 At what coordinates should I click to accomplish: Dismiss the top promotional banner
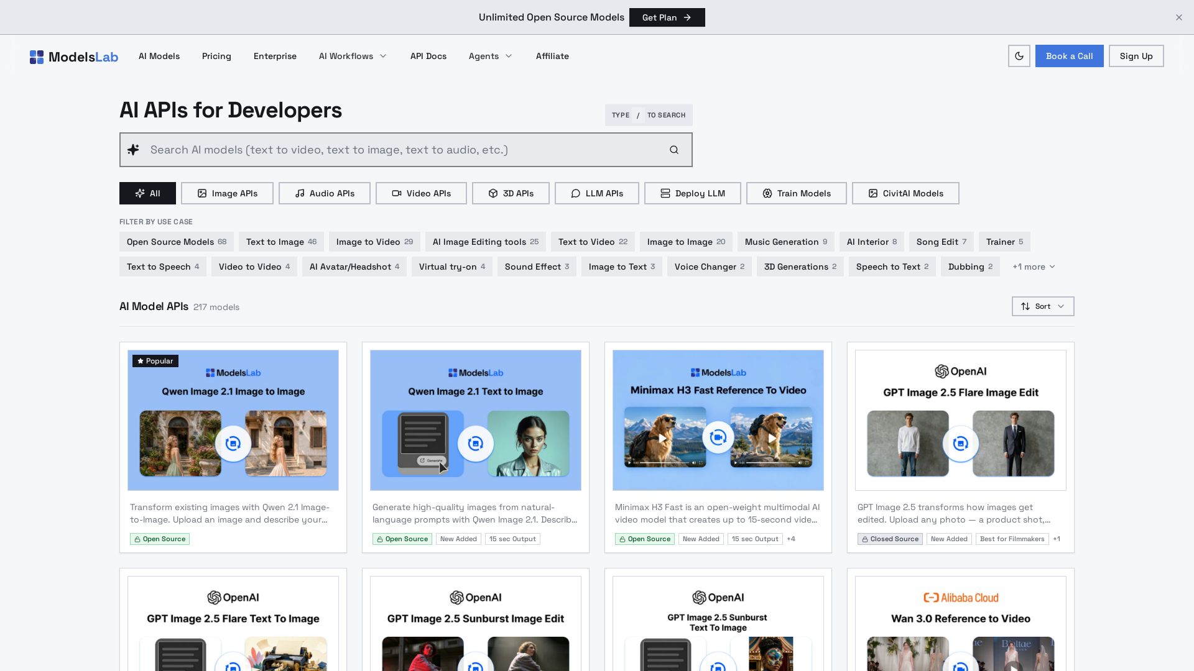[1179, 17]
